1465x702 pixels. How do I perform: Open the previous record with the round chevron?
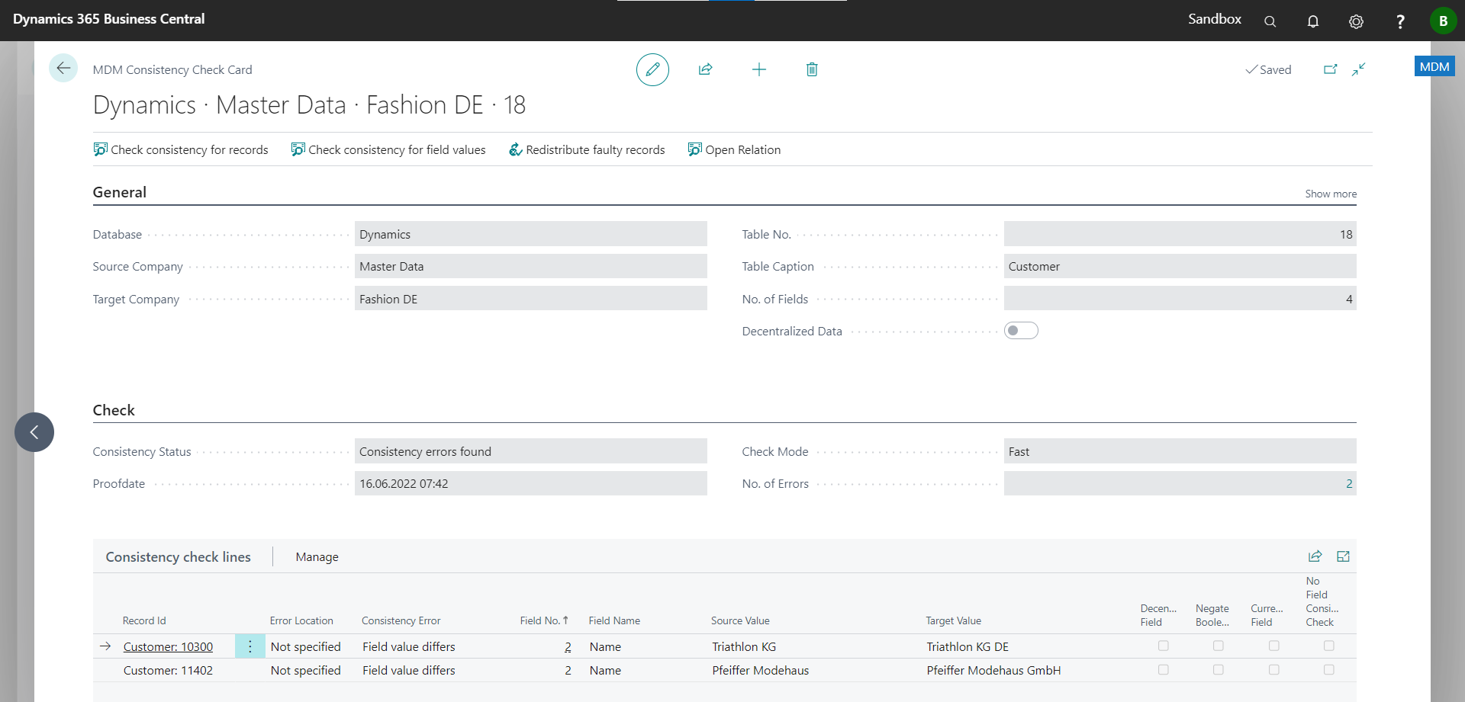[34, 432]
